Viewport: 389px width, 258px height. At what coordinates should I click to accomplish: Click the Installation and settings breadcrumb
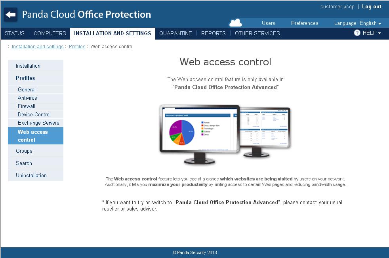[37, 46]
